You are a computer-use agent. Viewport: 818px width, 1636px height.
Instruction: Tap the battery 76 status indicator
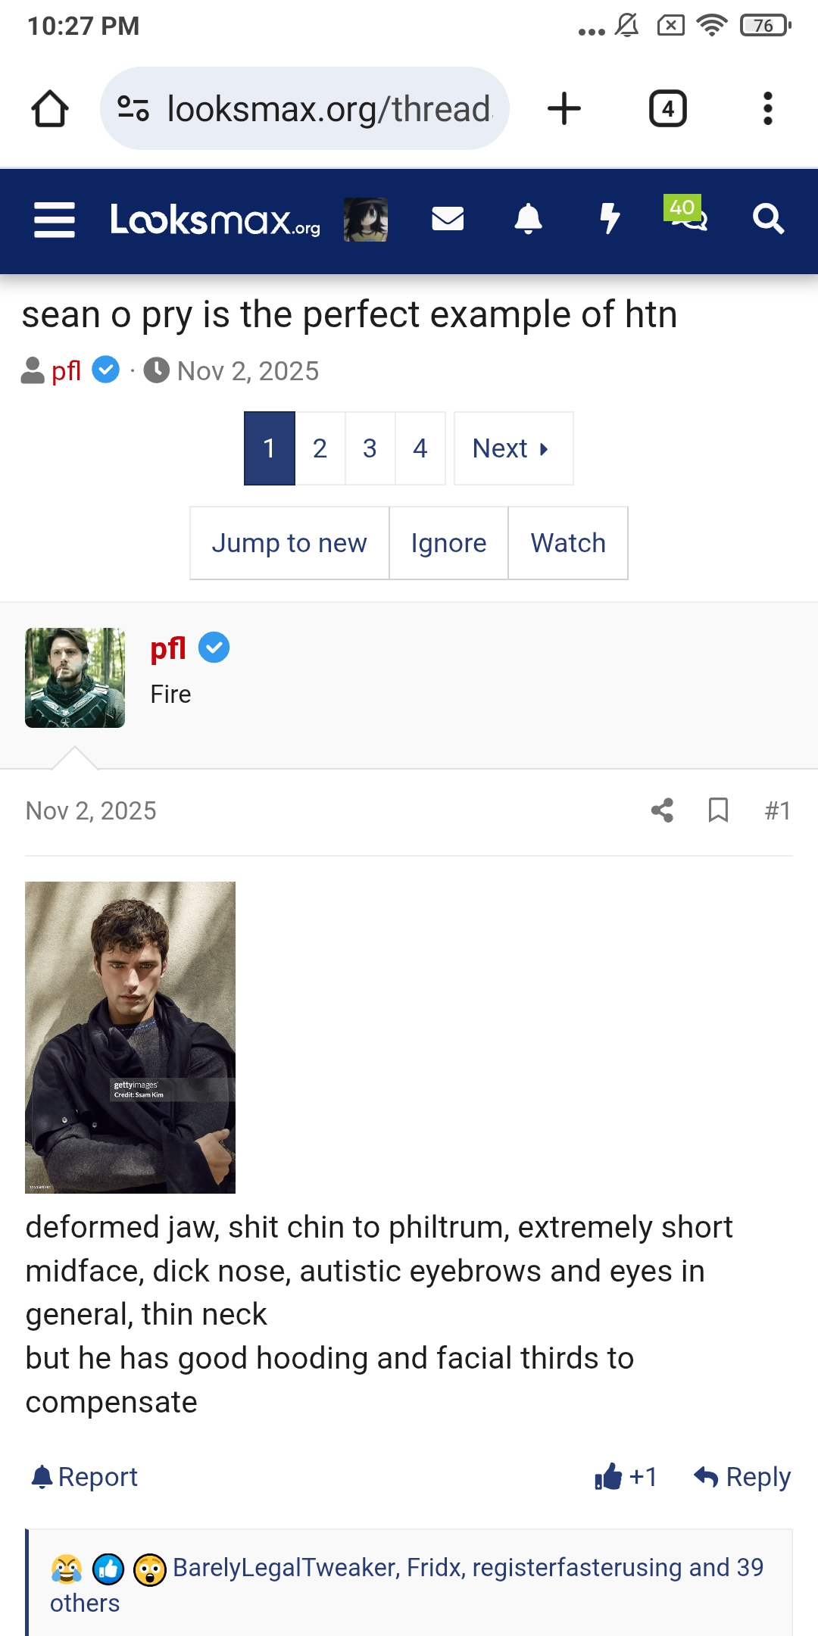click(x=766, y=26)
